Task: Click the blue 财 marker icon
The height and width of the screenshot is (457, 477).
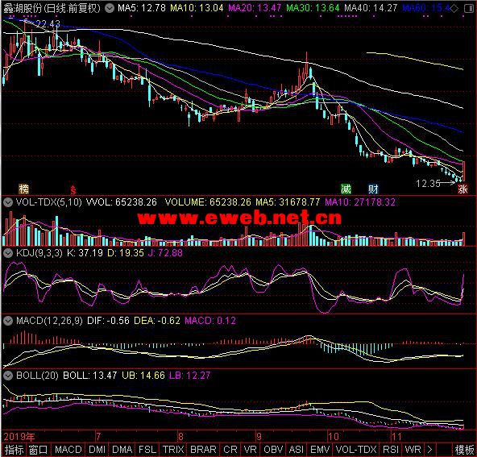Action: [x=373, y=189]
